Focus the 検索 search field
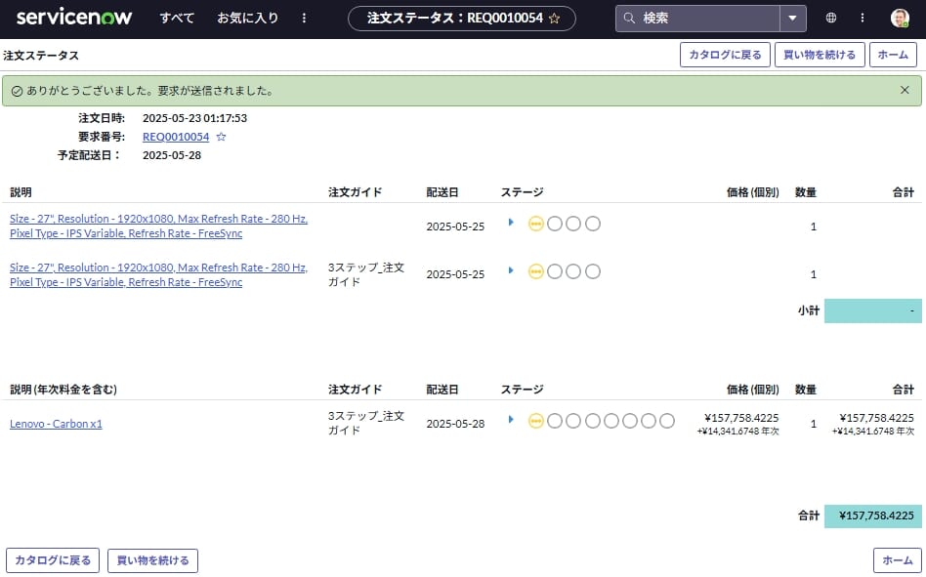The height and width of the screenshot is (577, 926). coord(708,19)
